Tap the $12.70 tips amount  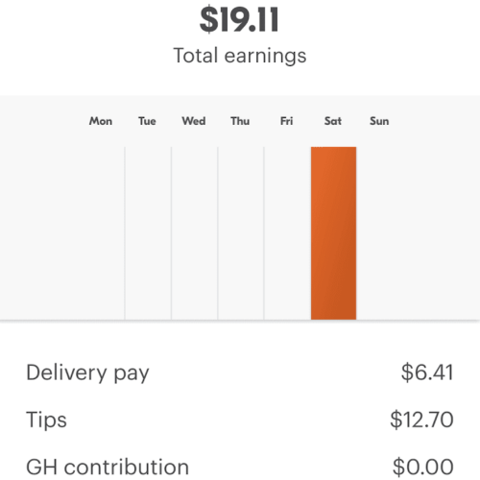pos(421,420)
